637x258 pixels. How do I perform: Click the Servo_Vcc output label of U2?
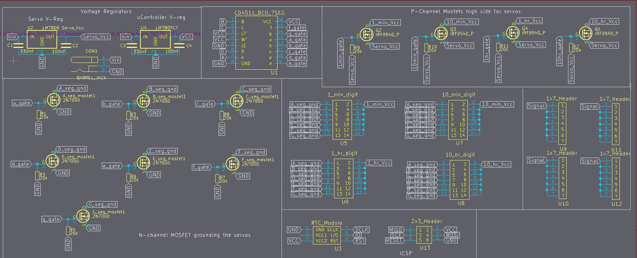coord(96,37)
